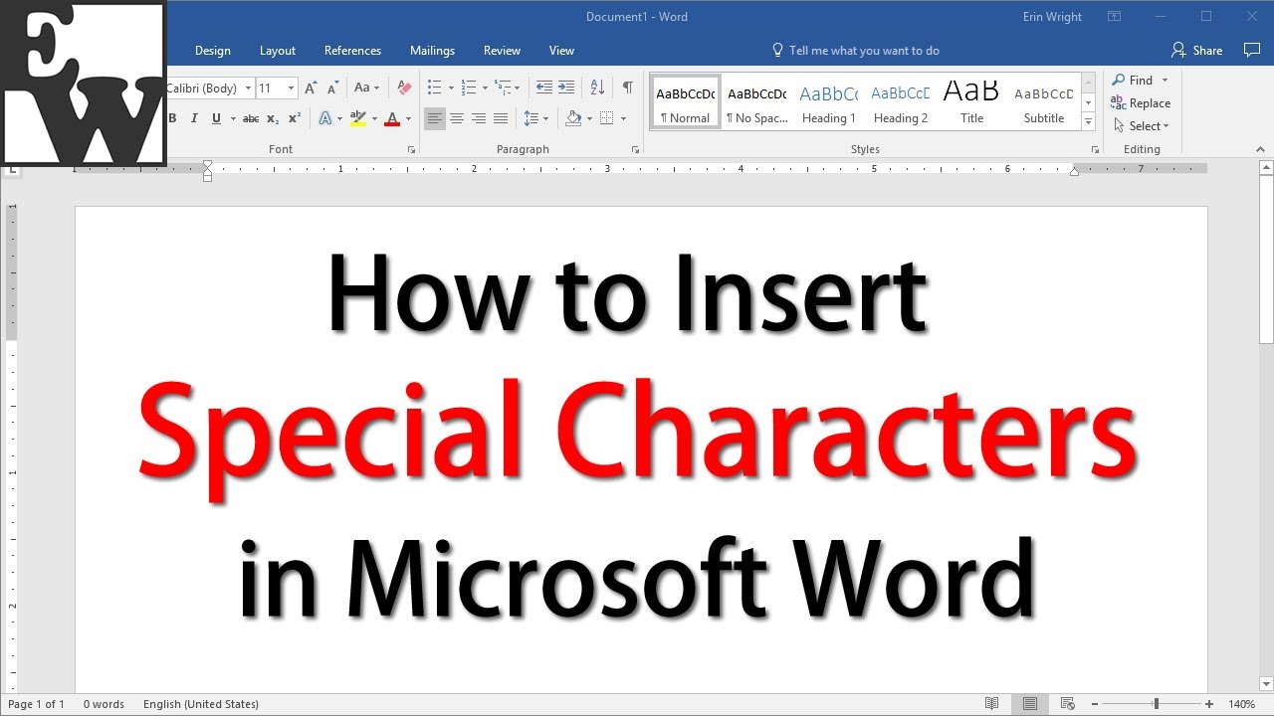1274x716 pixels.
Task: Toggle Print Layout view in status bar
Action: coord(1030,704)
